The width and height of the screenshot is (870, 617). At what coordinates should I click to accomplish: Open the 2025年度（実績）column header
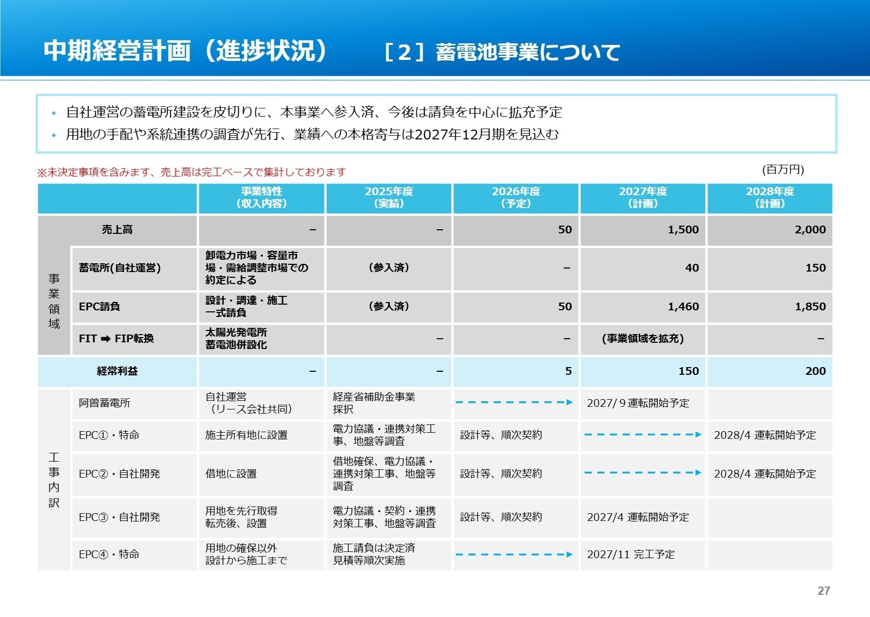(x=389, y=198)
